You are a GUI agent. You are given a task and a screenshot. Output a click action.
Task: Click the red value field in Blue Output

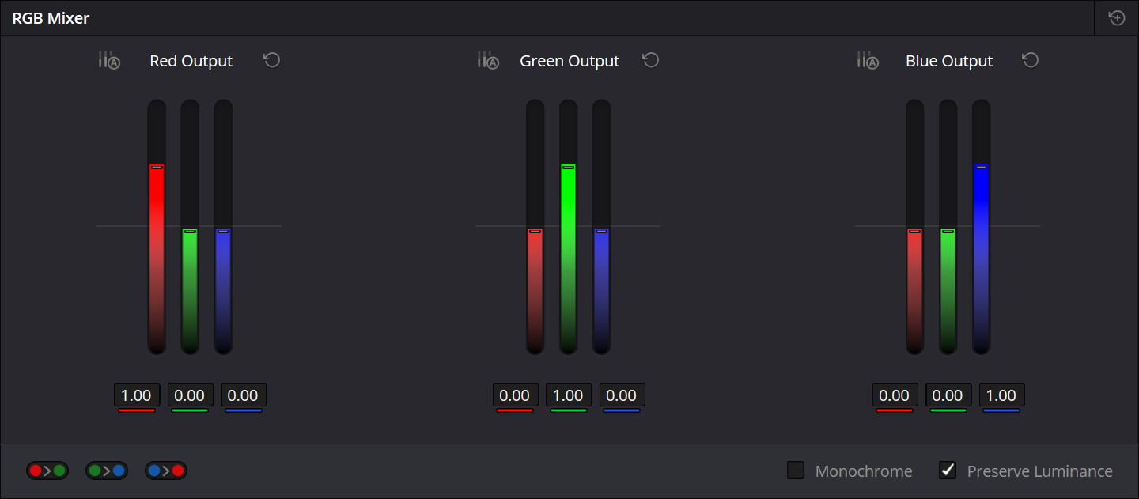point(895,395)
